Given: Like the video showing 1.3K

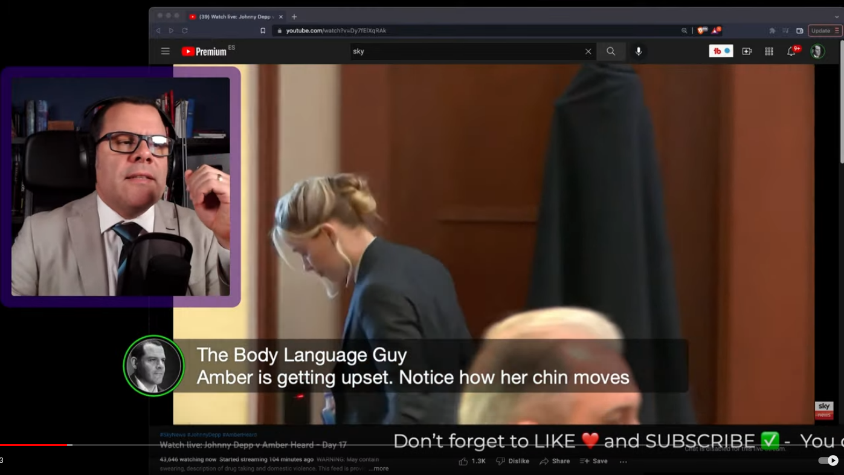Looking at the screenshot, I should [x=472, y=461].
